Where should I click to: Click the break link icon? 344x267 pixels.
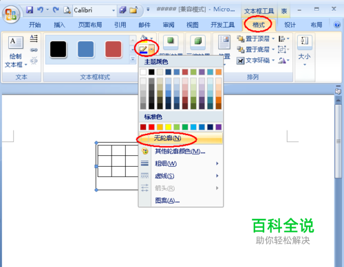click(x=34, y=60)
